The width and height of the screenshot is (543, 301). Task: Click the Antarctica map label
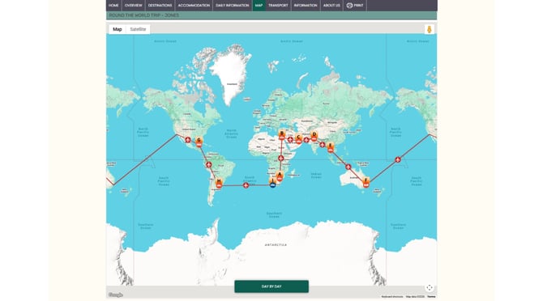click(276, 245)
